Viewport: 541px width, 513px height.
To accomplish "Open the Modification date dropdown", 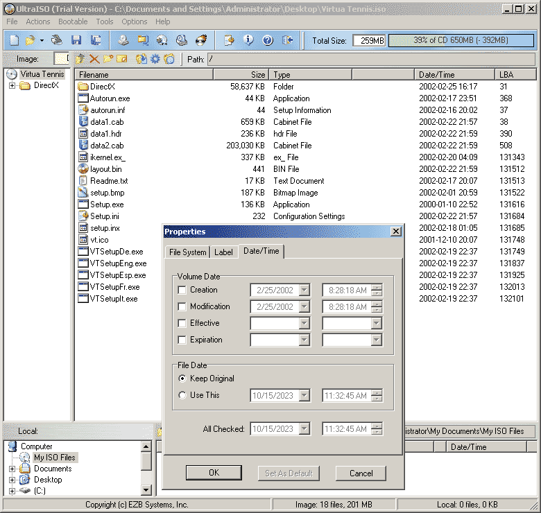I will pos(304,306).
